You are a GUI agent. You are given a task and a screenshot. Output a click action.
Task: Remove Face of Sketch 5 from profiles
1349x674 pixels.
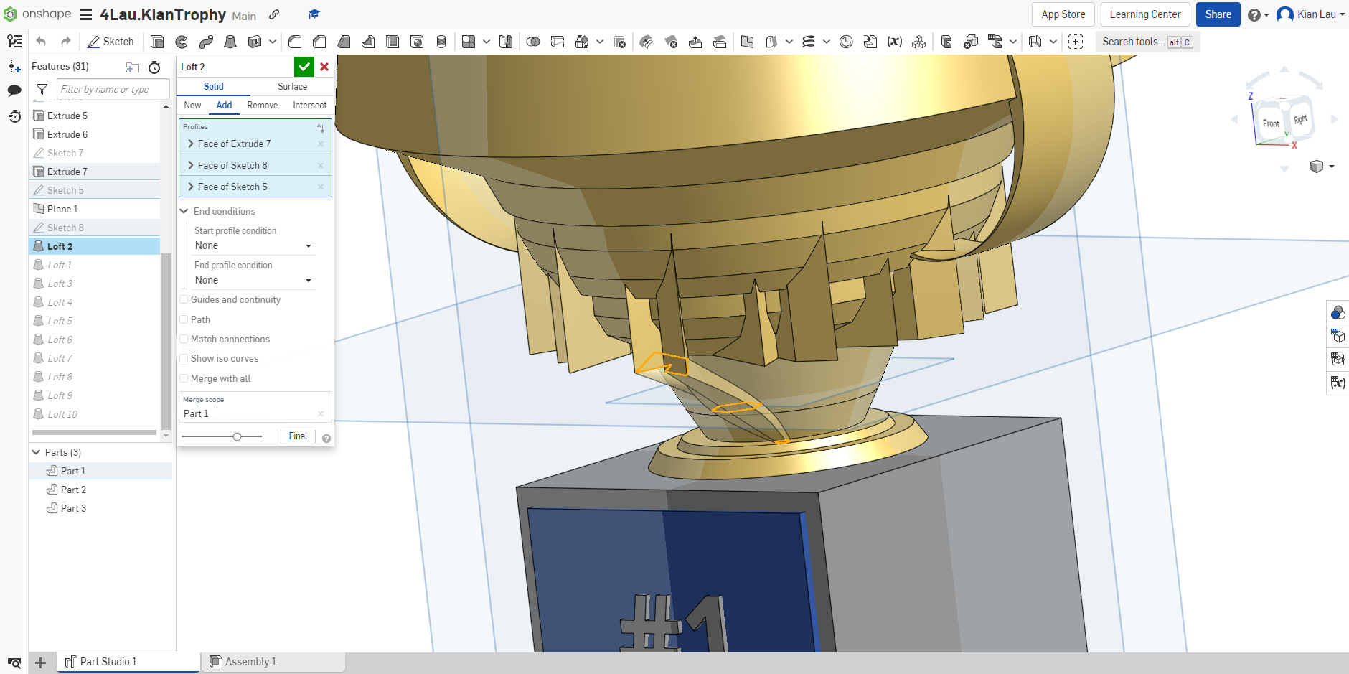321,187
